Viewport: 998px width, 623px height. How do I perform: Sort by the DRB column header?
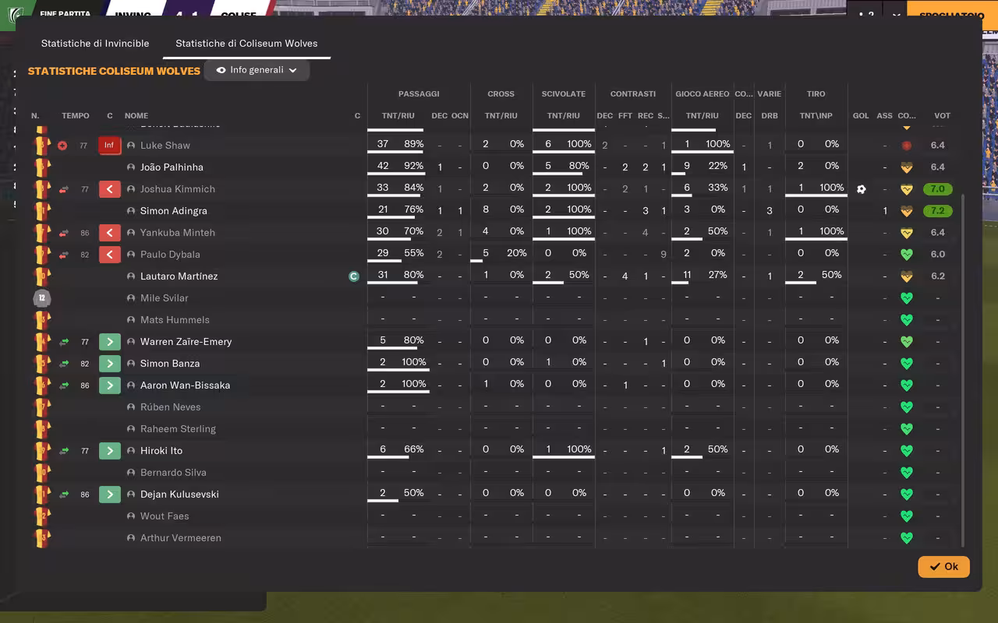point(770,116)
